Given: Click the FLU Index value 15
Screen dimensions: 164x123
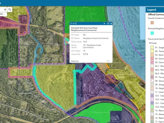Looking at the screenshot, I should click(x=84, y=51).
